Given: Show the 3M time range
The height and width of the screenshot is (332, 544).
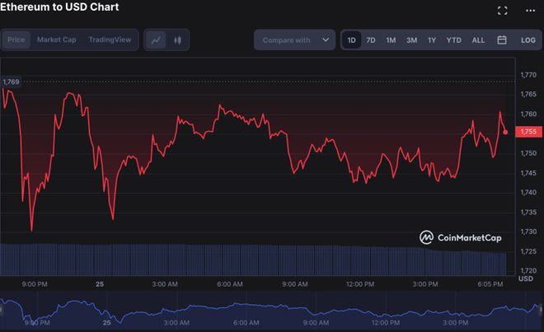Looking at the screenshot, I should point(411,40).
